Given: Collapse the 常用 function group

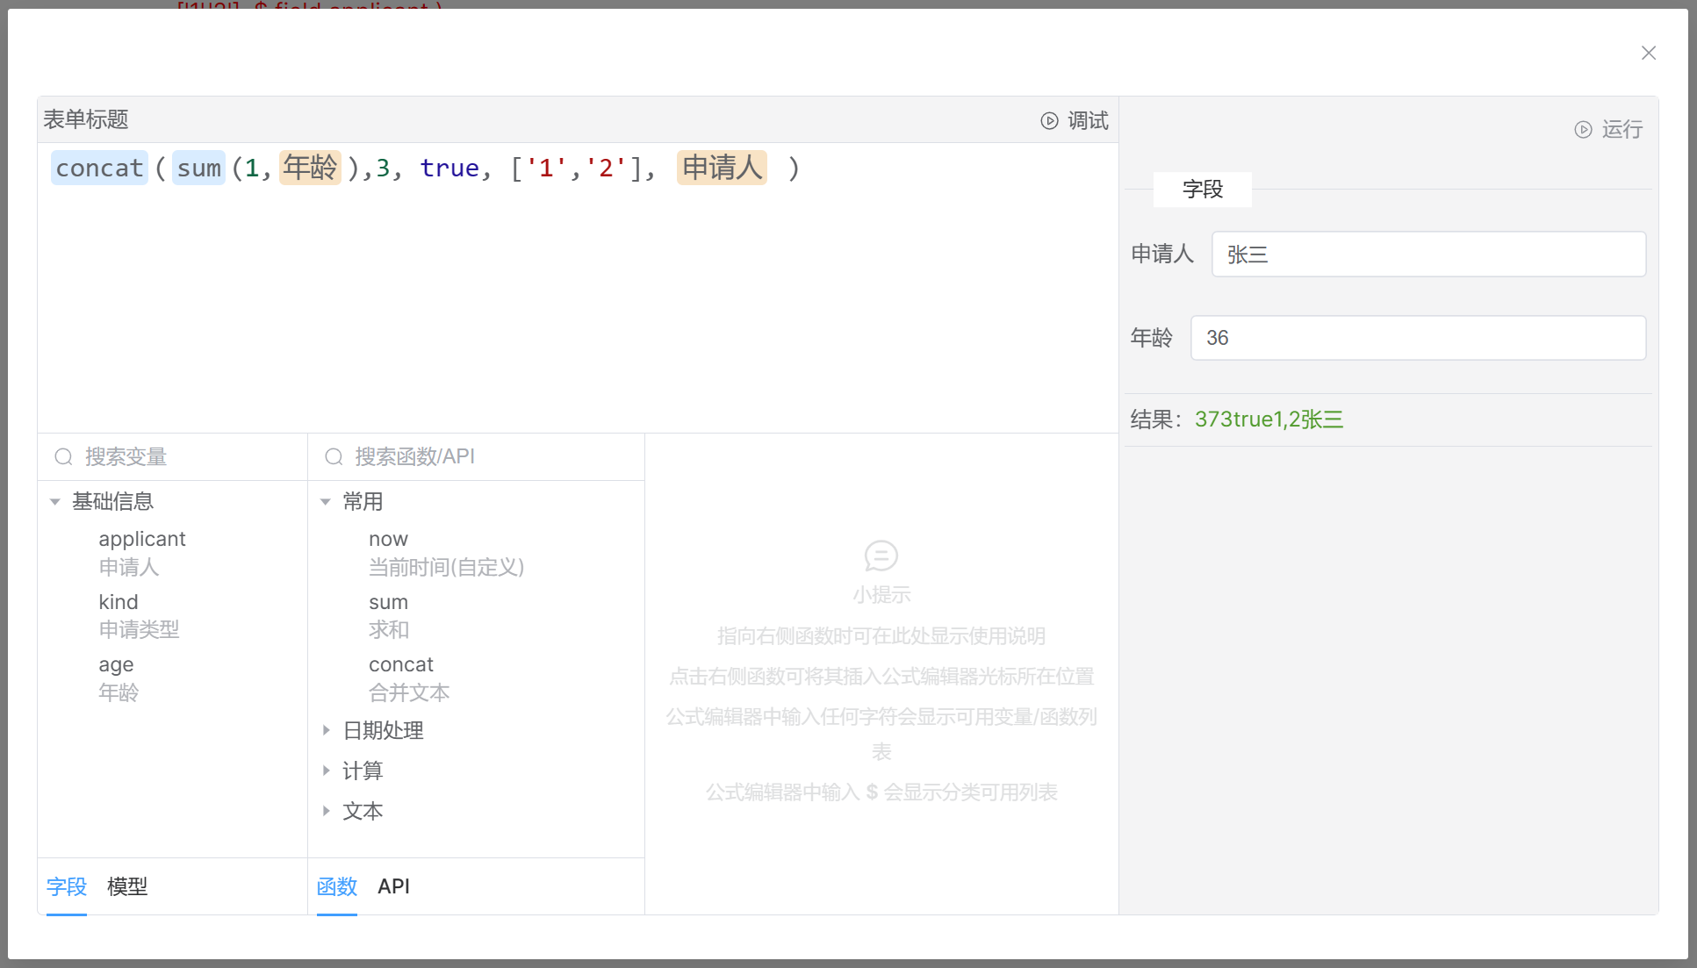Looking at the screenshot, I should pos(326,502).
